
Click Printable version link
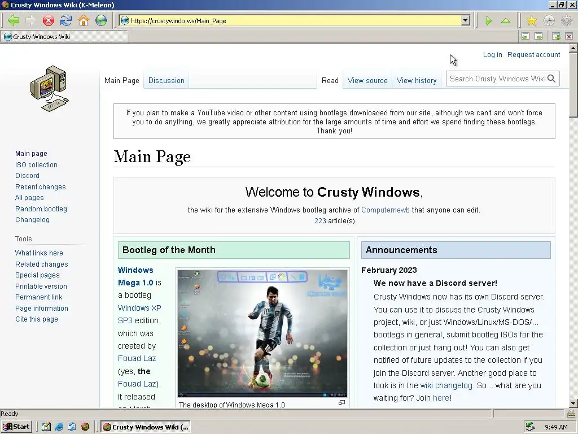click(41, 286)
